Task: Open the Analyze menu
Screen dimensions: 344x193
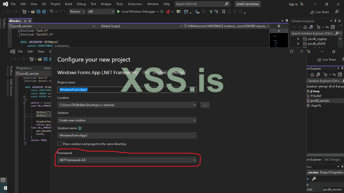Action: pos(106,4)
